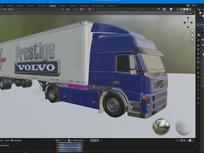Open Object Constraints properties tab
The width and height of the screenshot is (204, 153).
coord(198,90)
